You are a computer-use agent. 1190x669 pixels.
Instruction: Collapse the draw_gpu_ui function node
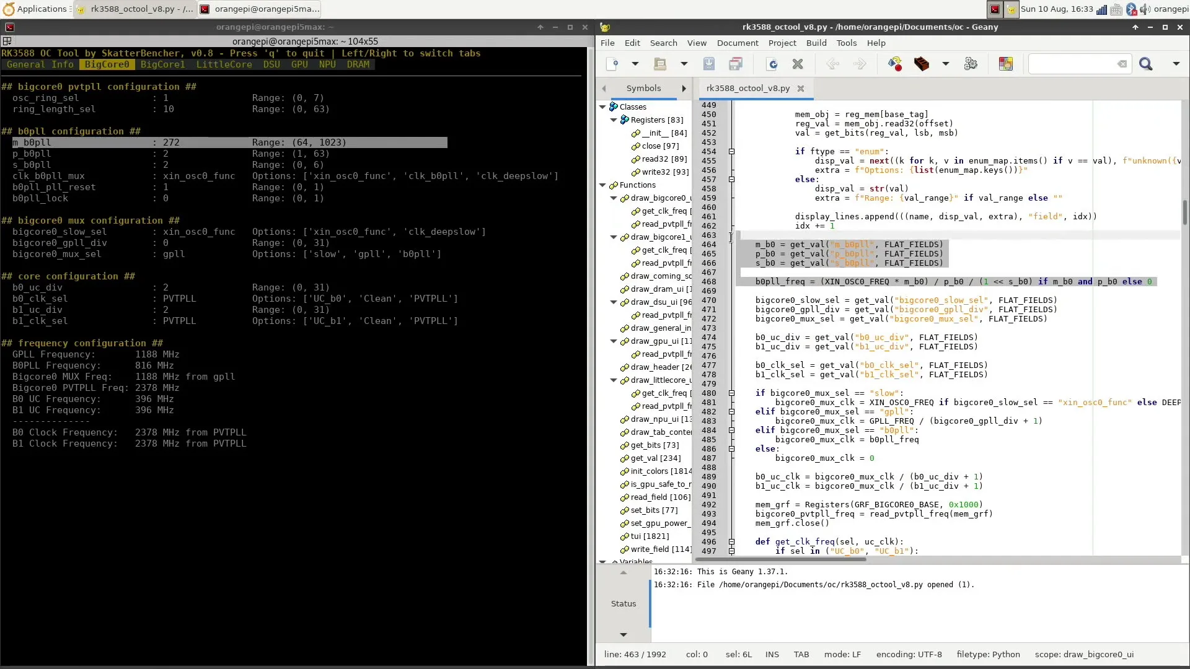click(x=614, y=341)
